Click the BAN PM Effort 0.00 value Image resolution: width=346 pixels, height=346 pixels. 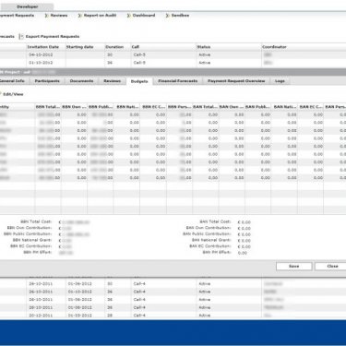243,253
